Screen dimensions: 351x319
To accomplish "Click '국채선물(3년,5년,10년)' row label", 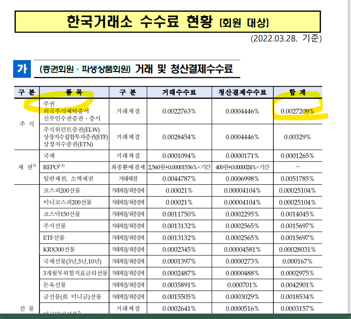I will click(72, 261).
